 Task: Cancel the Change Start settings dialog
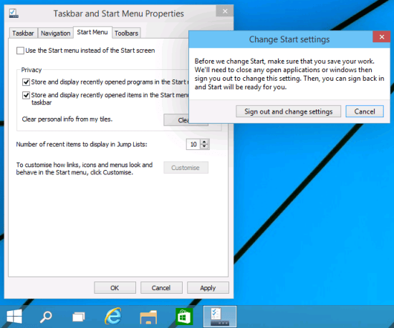(365, 111)
